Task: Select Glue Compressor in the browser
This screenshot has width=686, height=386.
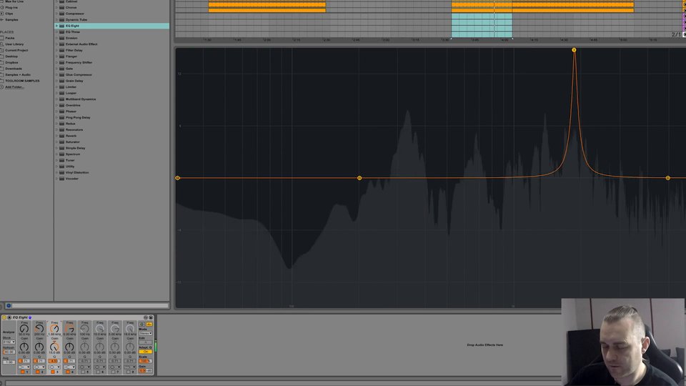Action: (79, 74)
